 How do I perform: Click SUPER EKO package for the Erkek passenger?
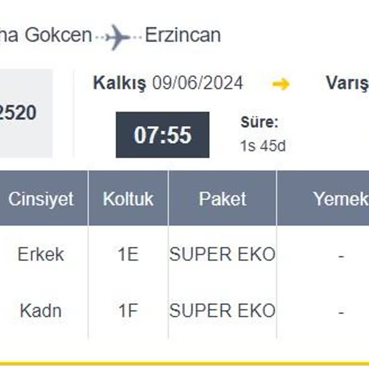[x=222, y=254]
